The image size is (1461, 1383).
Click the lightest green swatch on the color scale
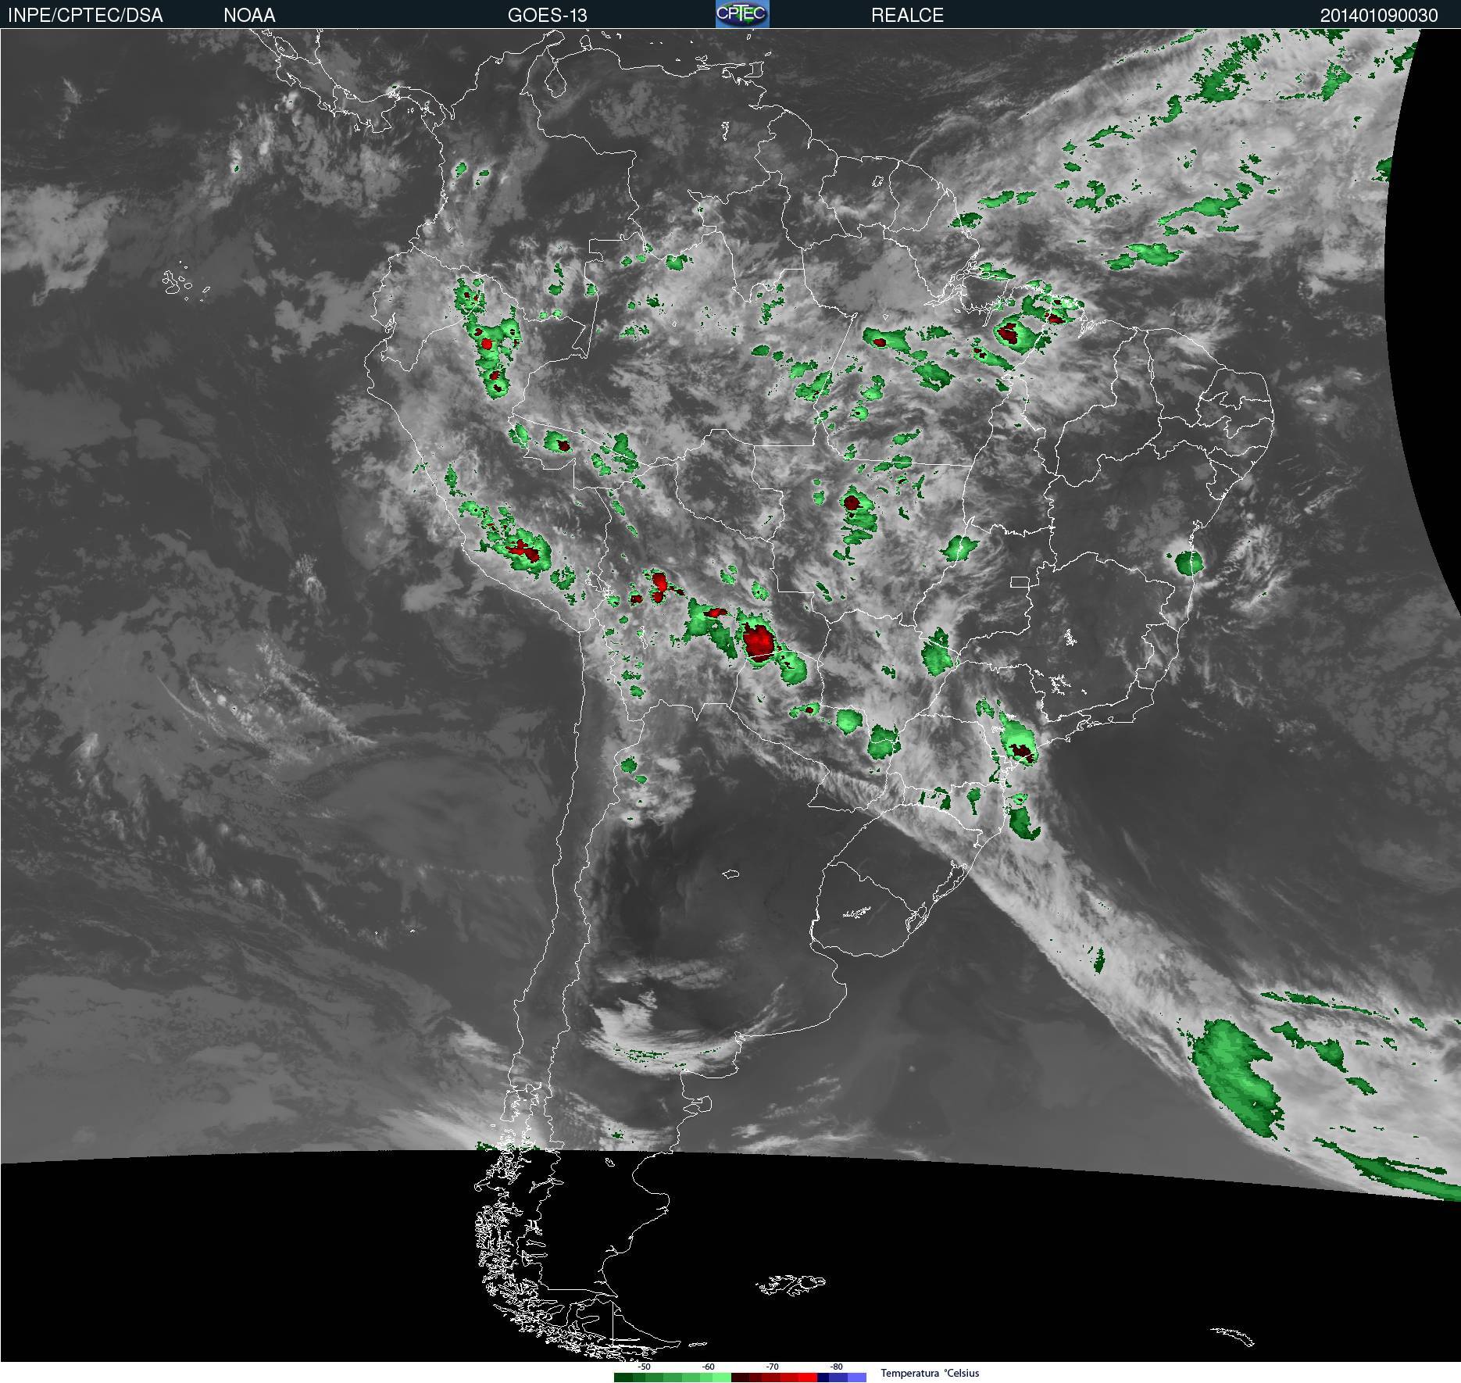[x=722, y=1378]
